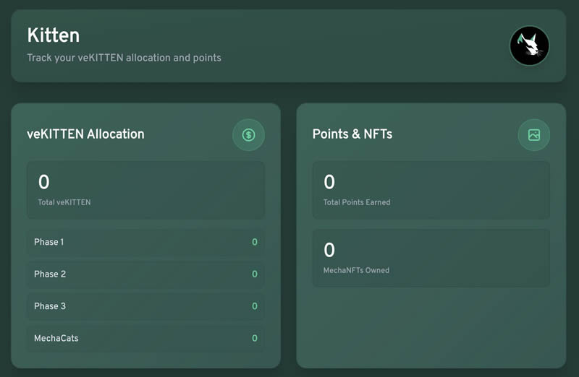Click the image icon beside Points & NFTs
The height and width of the screenshot is (377, 579).
coord(534,135)
